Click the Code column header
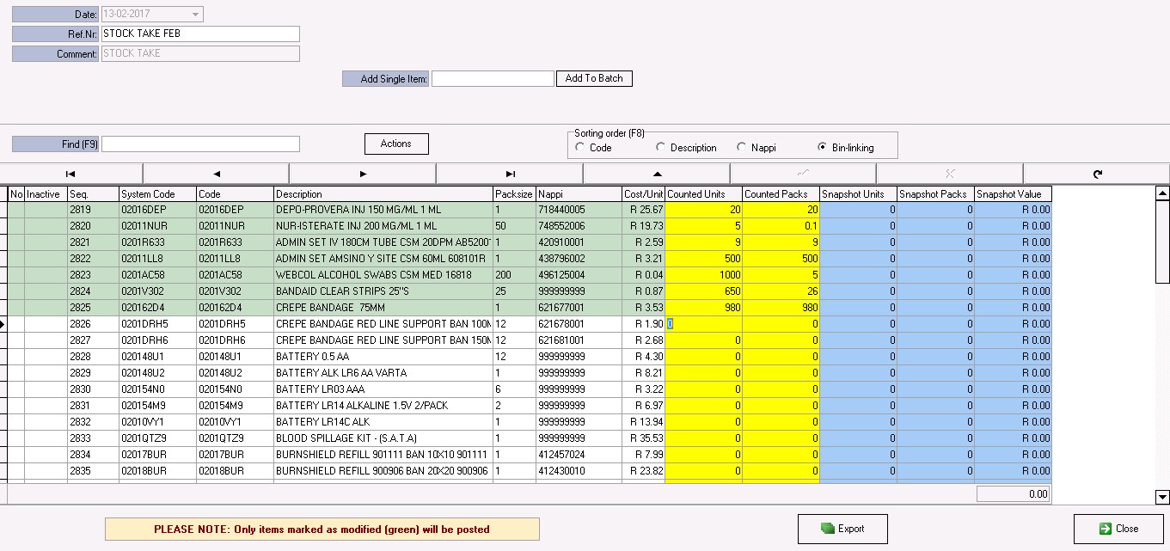This screenshot has height=551, width=1170. pyautogui.click(x=235, y=194)
